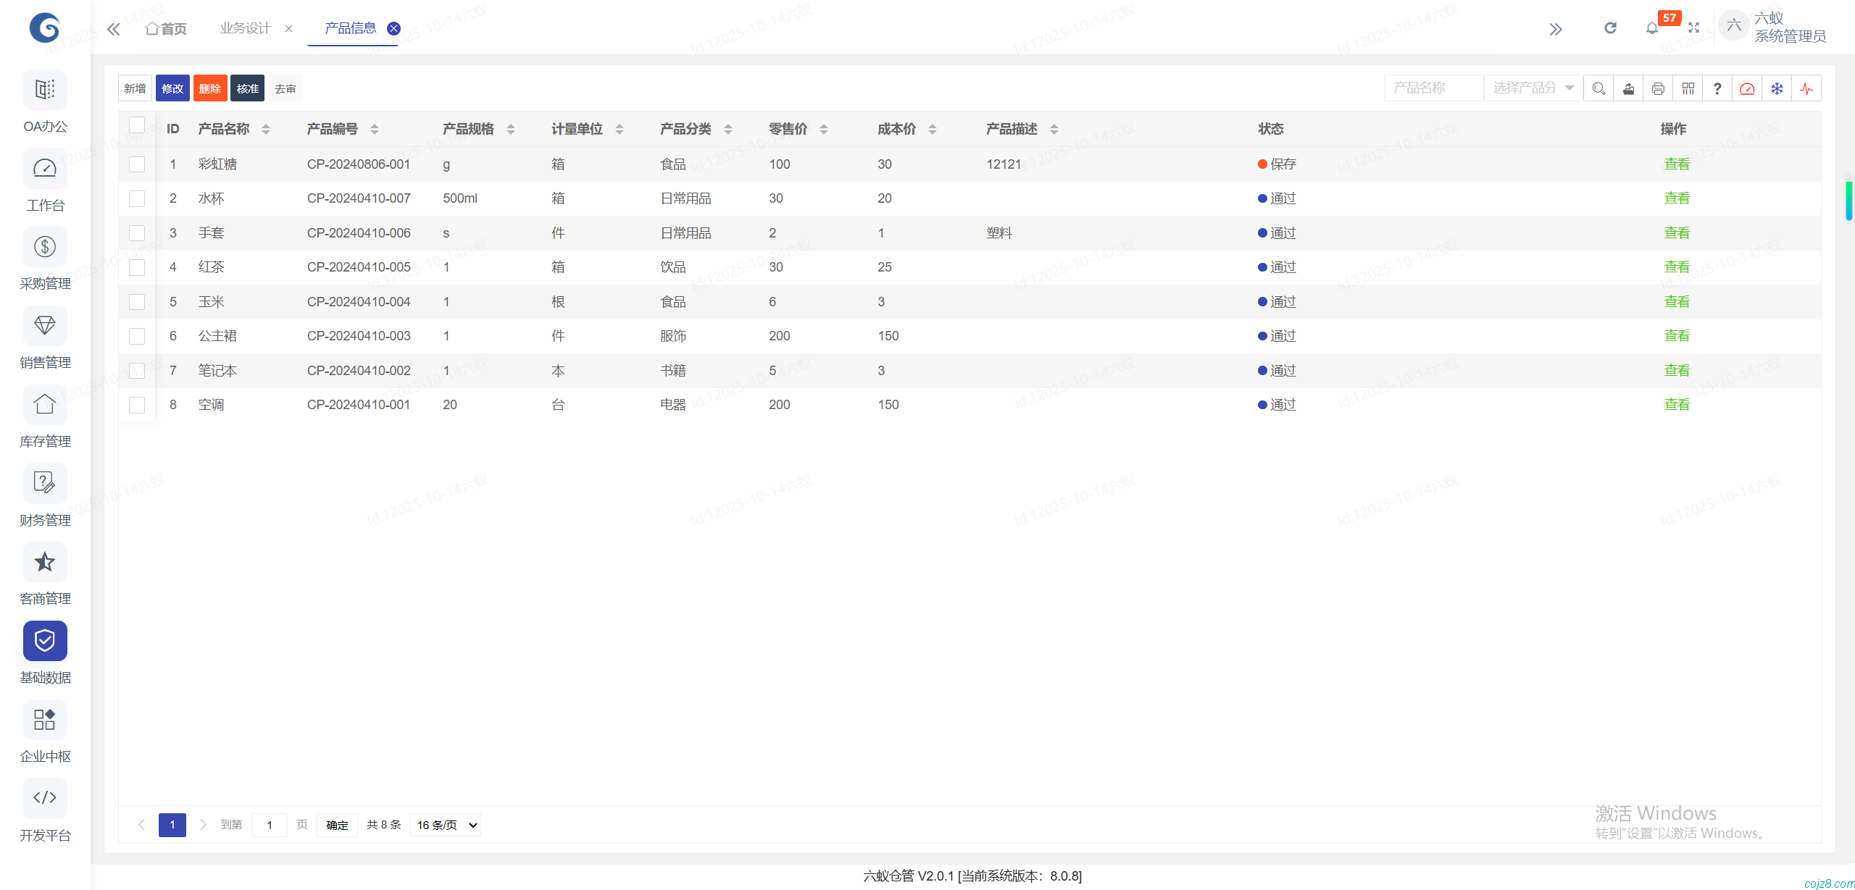Tick the checkbox for 红茶 row

[137, 267]
